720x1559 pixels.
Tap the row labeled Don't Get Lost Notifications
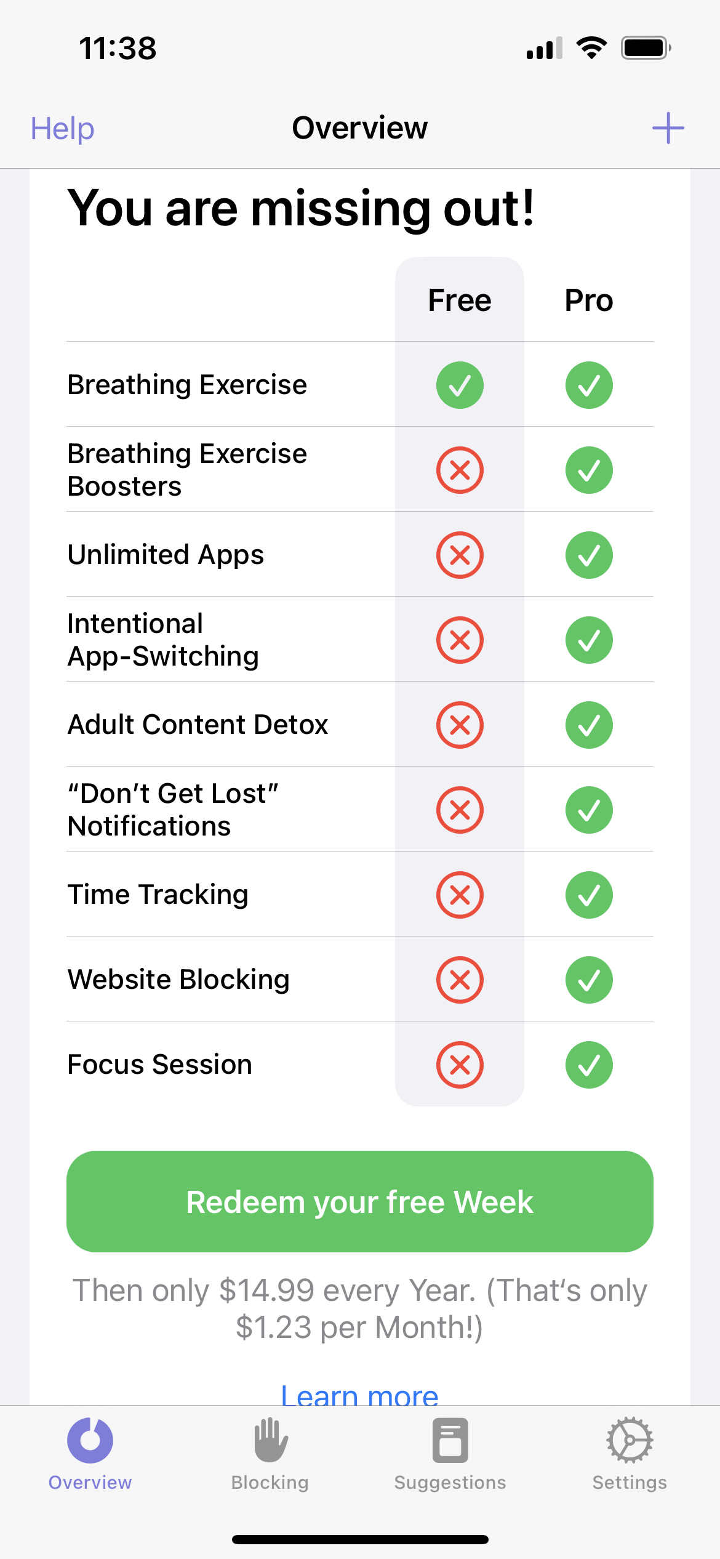[173, 810]
